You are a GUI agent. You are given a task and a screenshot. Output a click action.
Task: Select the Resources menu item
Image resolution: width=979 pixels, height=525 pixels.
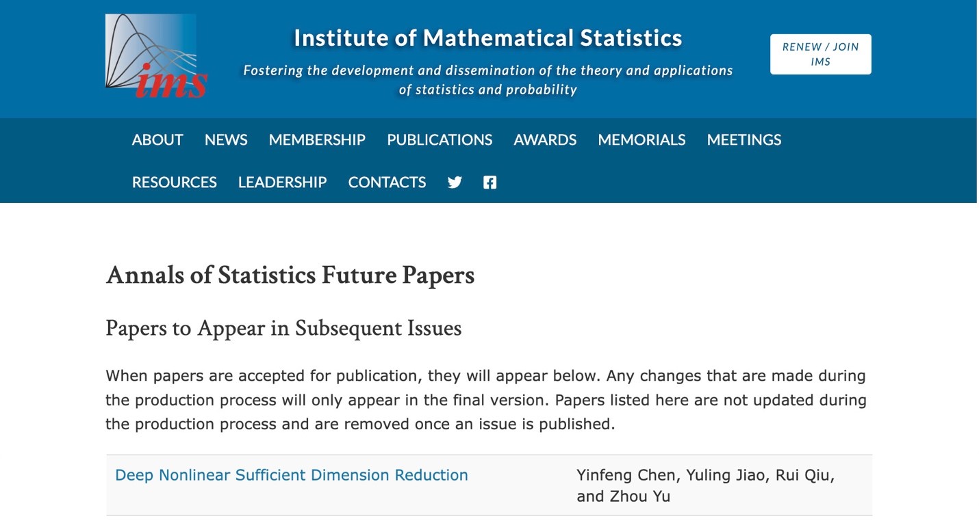tap(174, 183)
